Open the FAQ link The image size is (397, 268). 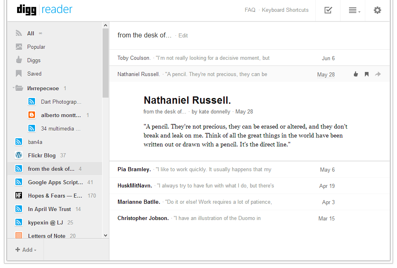pos(250,10)
